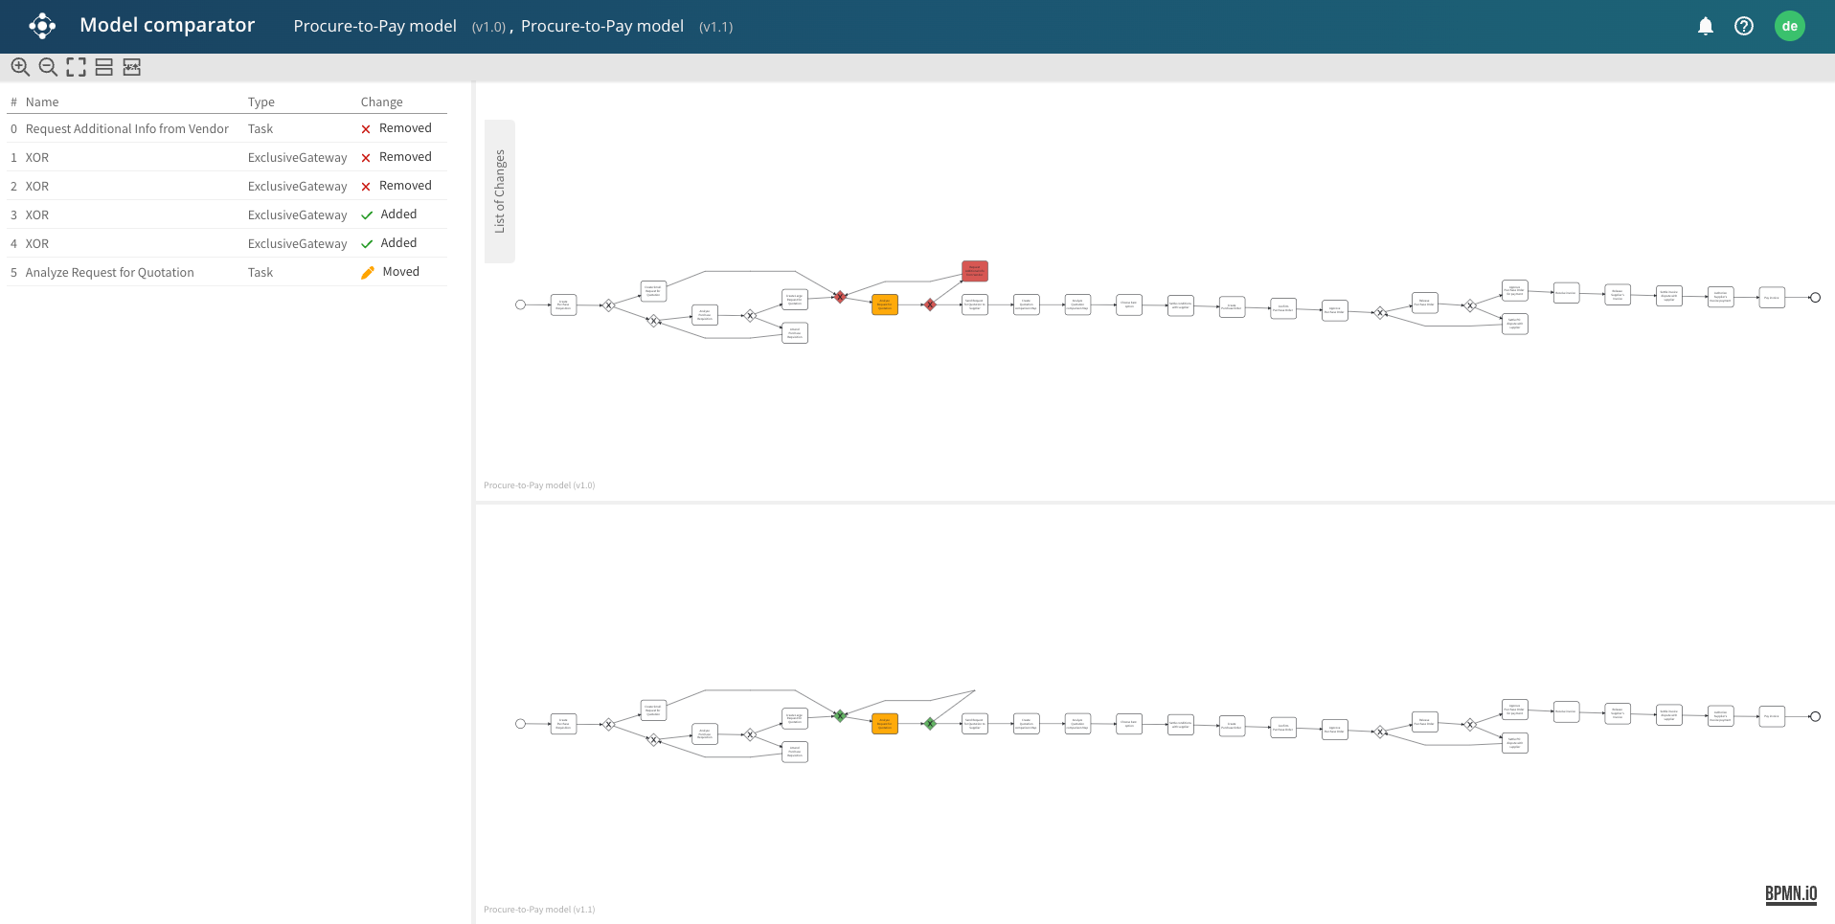The width and height of the screenshot is (1835, 924).
Task: Click the red removed task in top diagram
Action: click(x=974, y=271)
